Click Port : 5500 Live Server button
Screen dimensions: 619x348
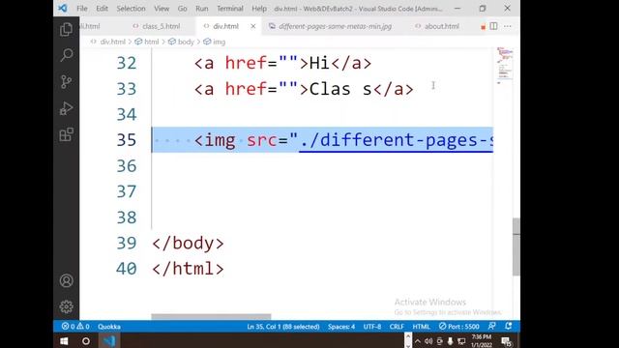[x=459, y=327]
